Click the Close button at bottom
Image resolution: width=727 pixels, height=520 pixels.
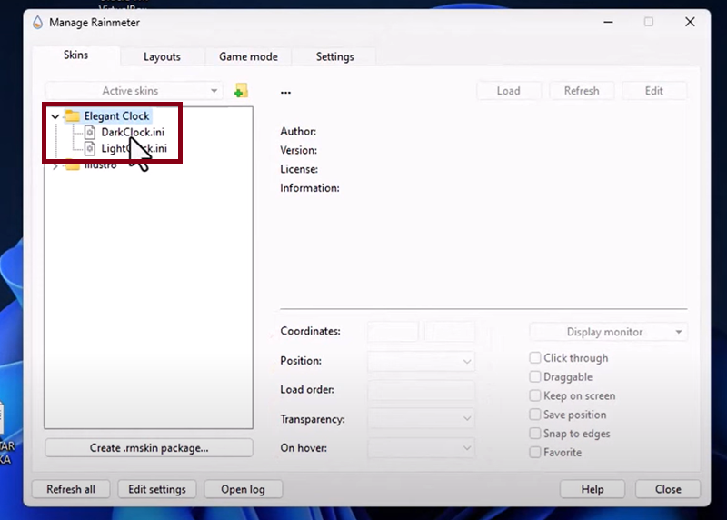(x=668, y=489)
